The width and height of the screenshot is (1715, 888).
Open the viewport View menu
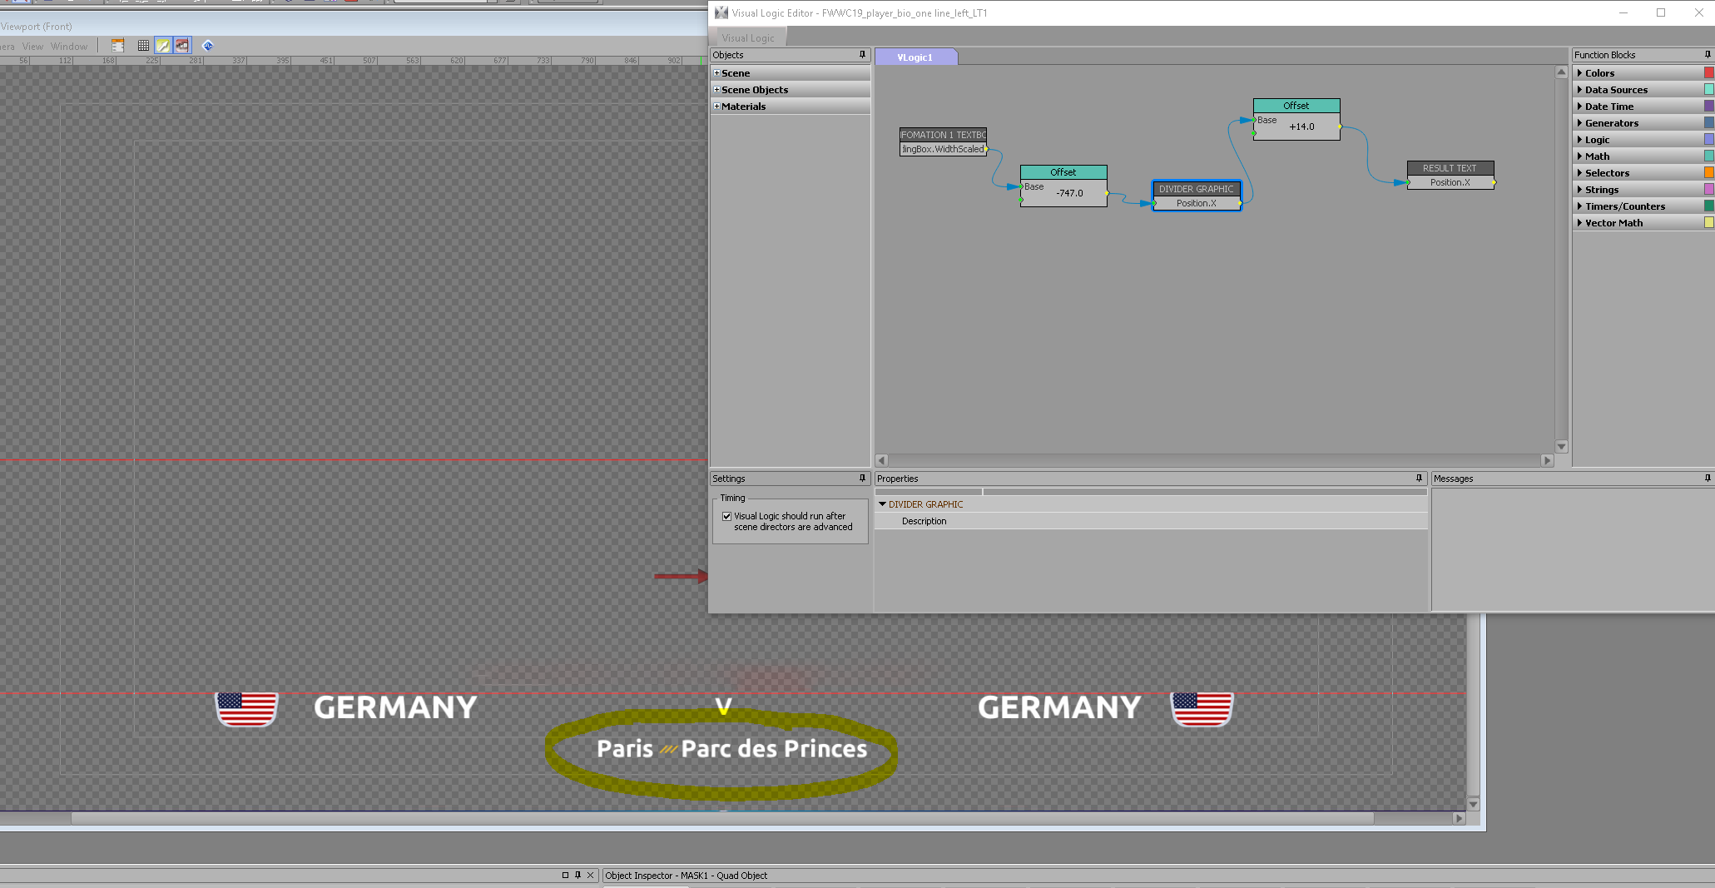[32, 47]
